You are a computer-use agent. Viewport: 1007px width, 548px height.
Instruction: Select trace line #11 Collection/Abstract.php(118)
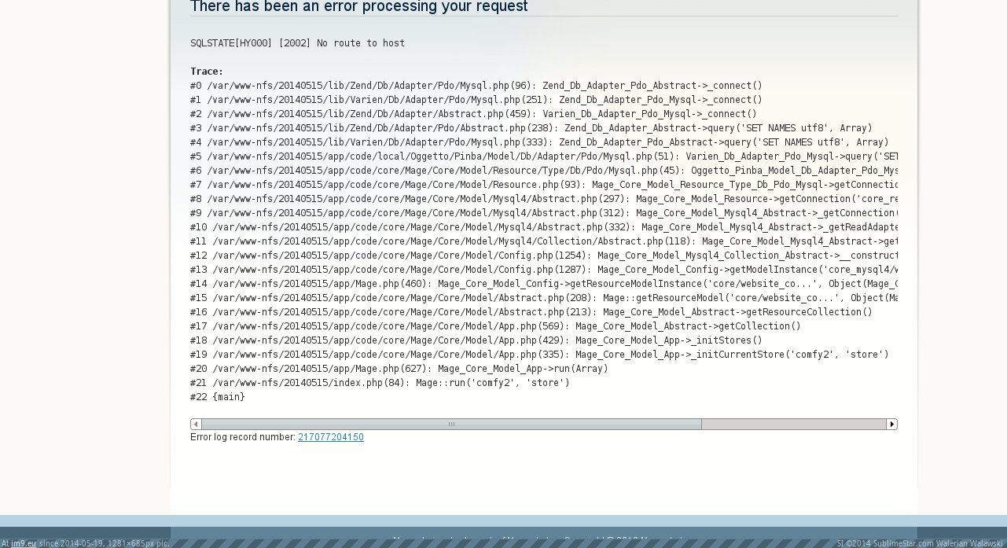tap(544, 241)
